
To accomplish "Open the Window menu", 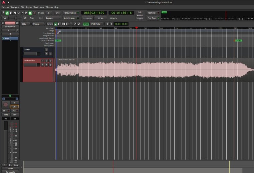I will coord(49,7).
